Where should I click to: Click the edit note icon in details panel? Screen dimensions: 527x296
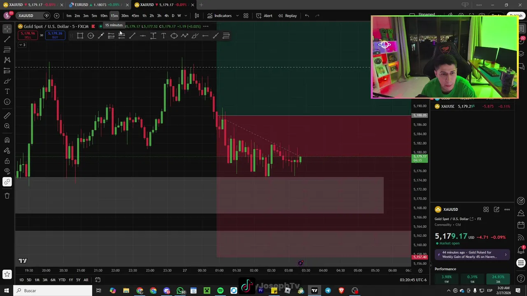[x=497, y=210]
